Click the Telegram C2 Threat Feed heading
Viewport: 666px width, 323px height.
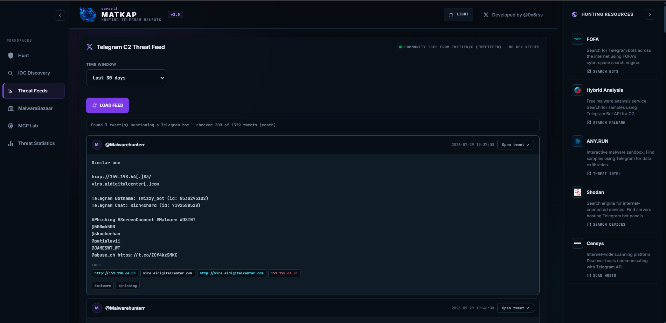tap(131, 47)
